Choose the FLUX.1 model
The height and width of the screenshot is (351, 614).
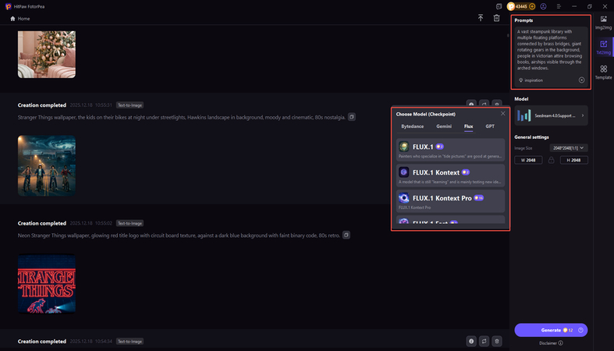450,150
